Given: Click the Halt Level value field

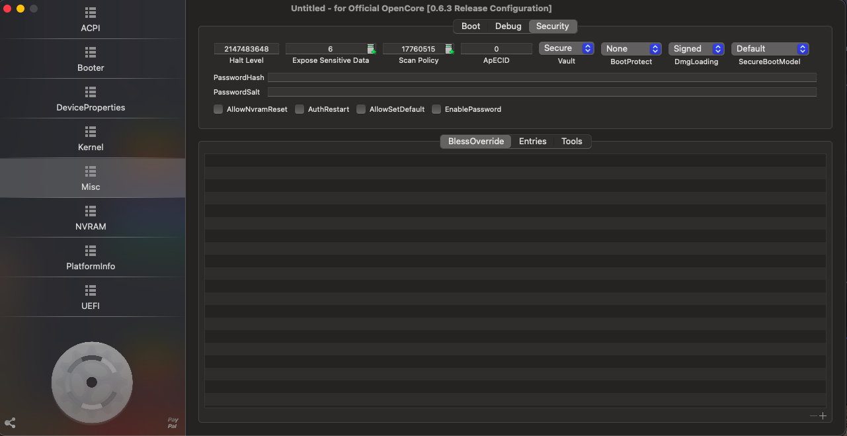Looking at the screenshot, I should coord(247,49).
